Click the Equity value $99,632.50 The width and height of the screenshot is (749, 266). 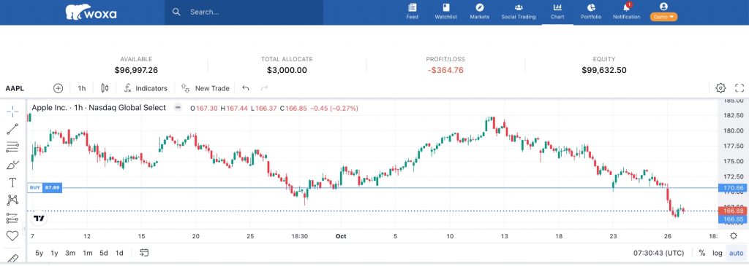pyautogui.click(x=603, y=71)
